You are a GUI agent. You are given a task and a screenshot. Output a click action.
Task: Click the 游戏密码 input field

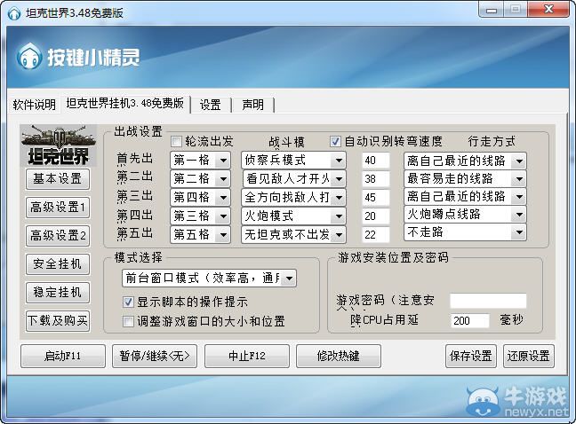[488, 301]
